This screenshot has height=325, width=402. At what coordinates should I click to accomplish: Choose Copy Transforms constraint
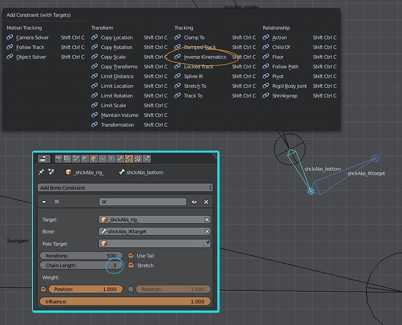129,66
